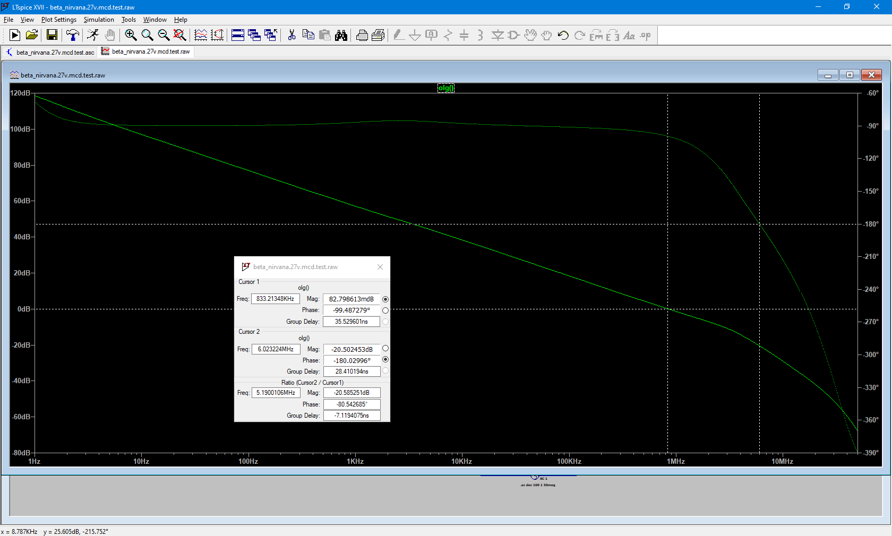
Task: Click the olg() trace label
Action: point(446,88)
